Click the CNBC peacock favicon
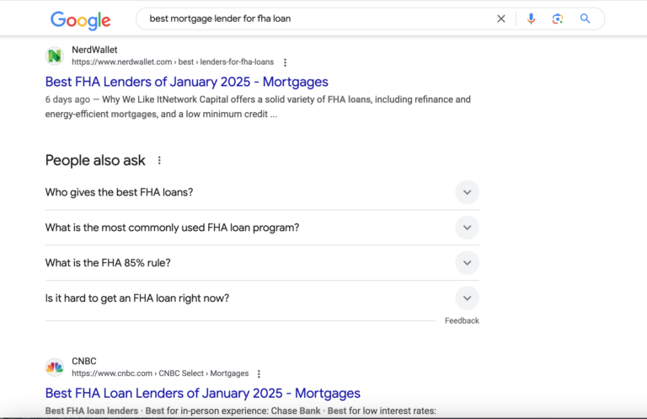This screenshot has height=419, width=647. tap(55, 367)
